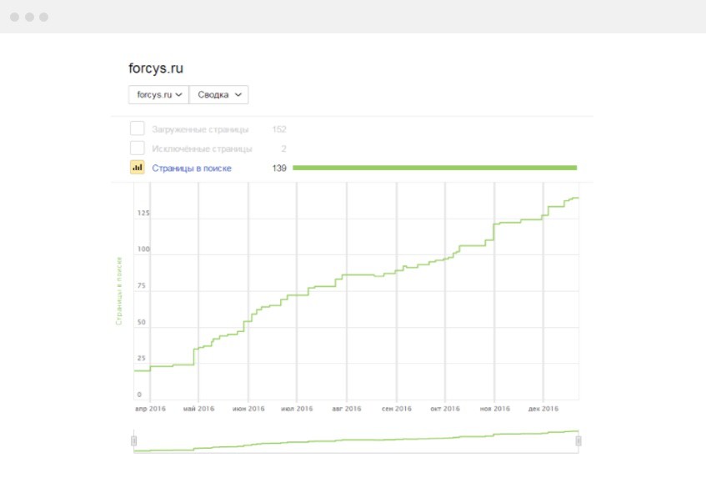Screen dimensions: 706x478
Task: Click the Исключённые страницы label
Action: pos(202,148)
